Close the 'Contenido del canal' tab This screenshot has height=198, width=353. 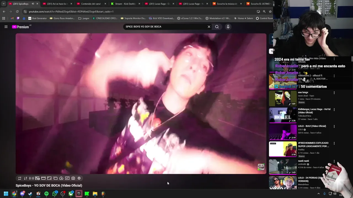click(x=105, y=4)
